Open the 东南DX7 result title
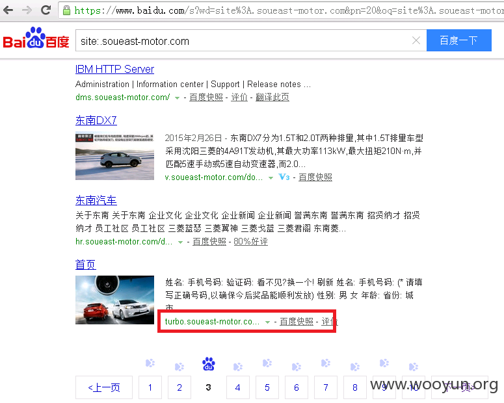This screenshot has width=504, height=403. [x=96, y=120]
